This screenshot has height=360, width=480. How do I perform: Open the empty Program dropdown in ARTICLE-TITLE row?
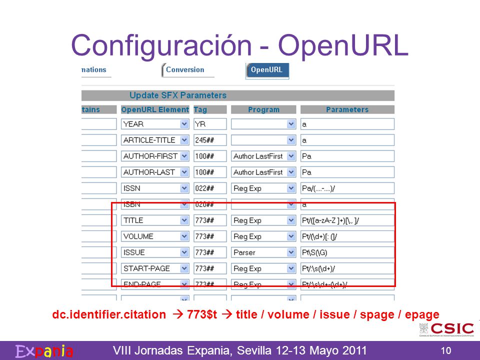263,140
